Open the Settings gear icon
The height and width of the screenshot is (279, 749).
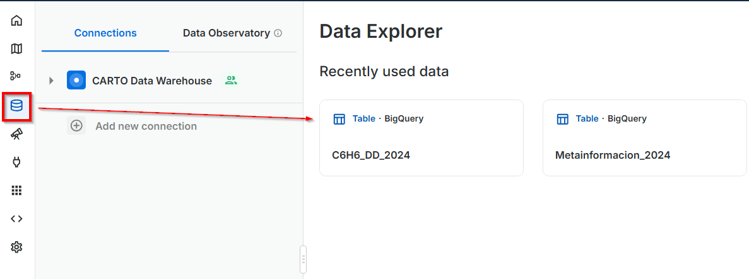tap(17, 247)
